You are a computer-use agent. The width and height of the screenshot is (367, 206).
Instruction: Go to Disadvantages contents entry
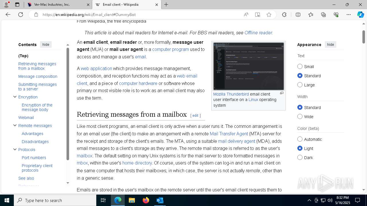pyautogui.click(x=35, y=142)
